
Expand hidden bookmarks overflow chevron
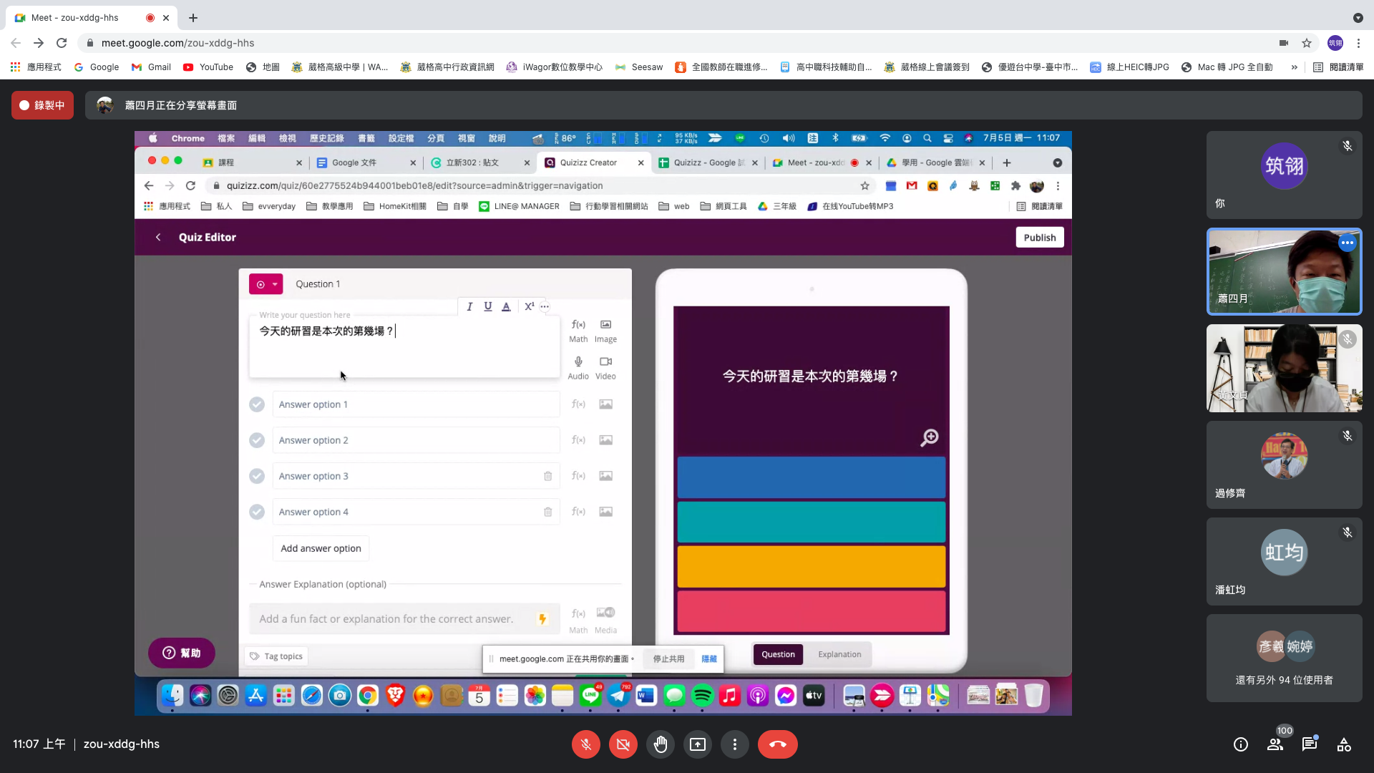tap(1294, 67)
